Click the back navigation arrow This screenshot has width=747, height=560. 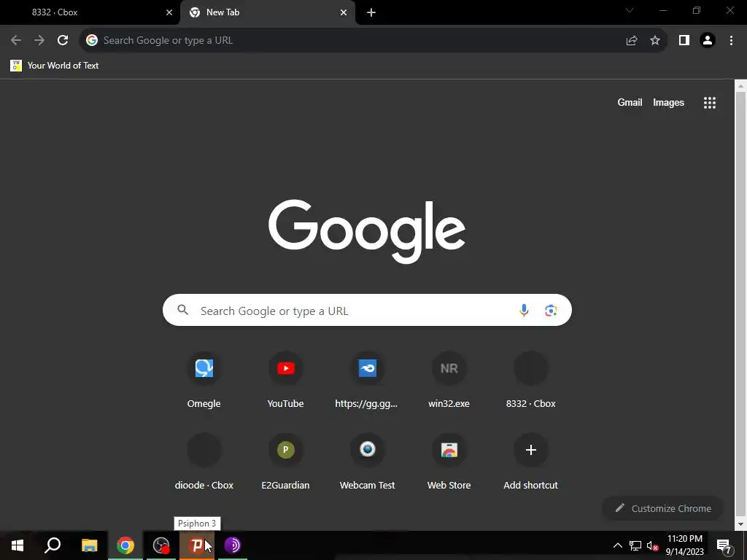[16, 41]
